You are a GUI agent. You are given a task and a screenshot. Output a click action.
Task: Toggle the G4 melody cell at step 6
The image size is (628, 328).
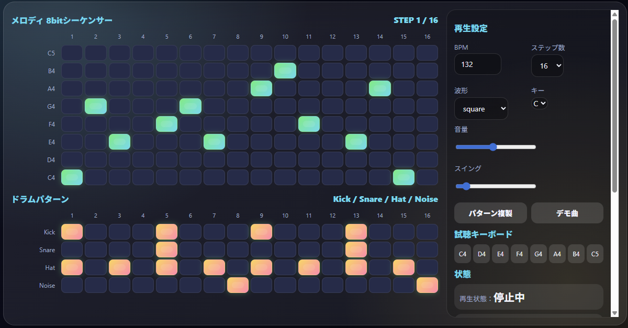(x=190, y=106)
